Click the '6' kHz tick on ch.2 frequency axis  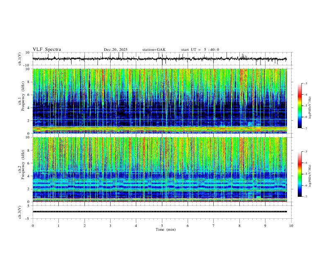point(29,163)
